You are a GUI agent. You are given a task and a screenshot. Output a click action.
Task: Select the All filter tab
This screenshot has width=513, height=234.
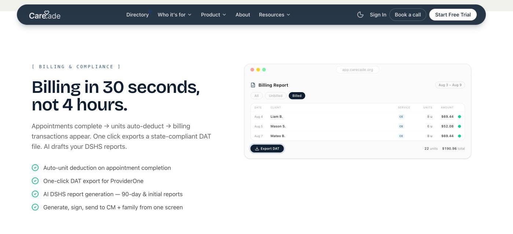coord(256,96)
